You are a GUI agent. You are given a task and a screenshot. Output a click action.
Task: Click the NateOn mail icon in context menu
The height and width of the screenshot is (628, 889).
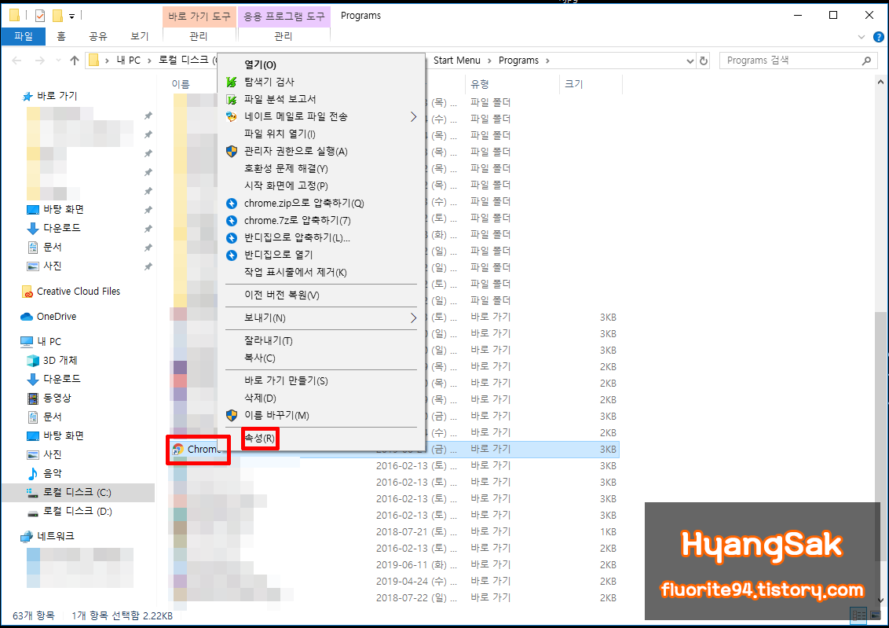point(232,117)
